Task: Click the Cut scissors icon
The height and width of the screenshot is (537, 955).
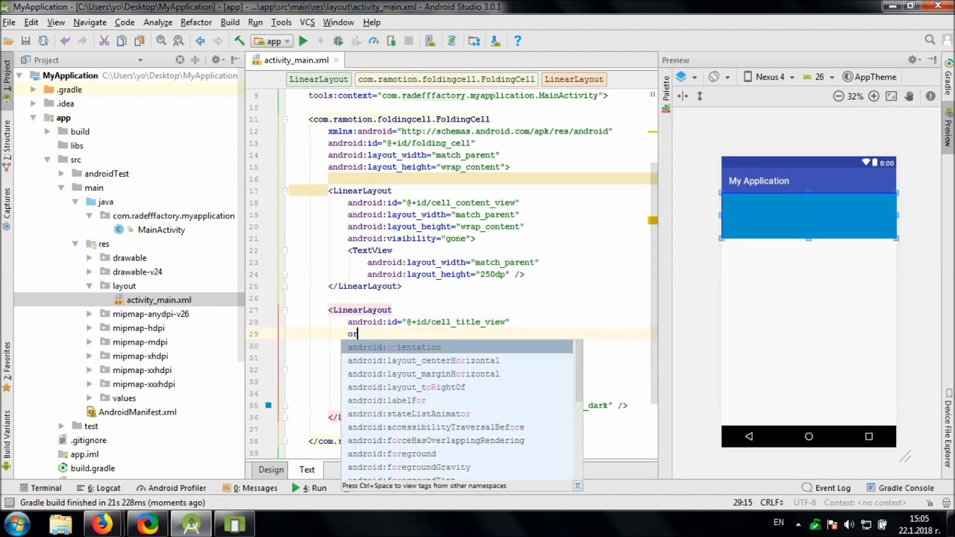Action: (104, 41)
